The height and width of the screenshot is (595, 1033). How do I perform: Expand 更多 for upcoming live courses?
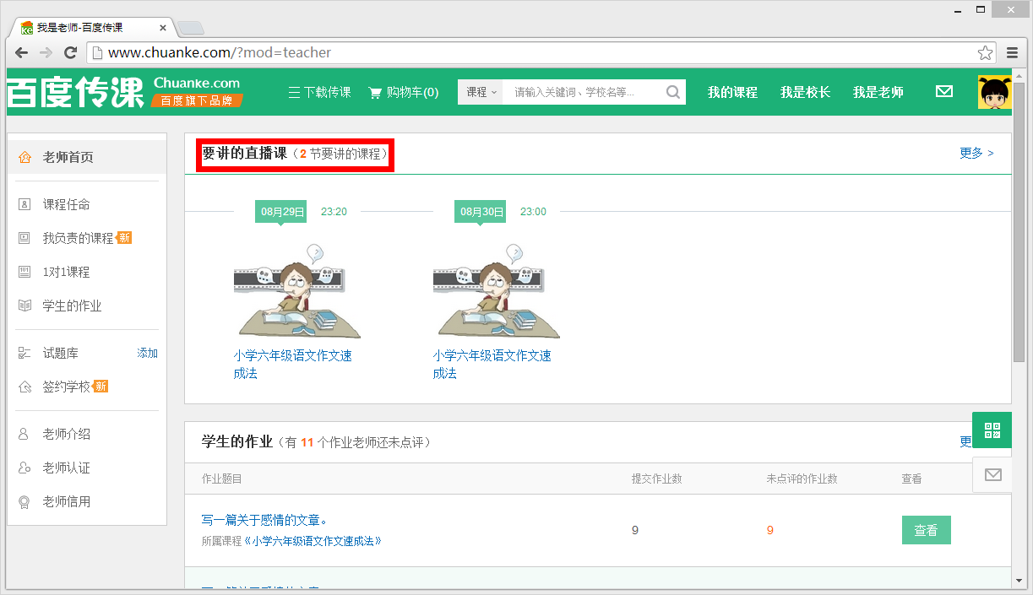970,154
